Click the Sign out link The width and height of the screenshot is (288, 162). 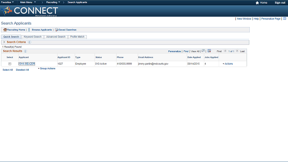[280, 3]
